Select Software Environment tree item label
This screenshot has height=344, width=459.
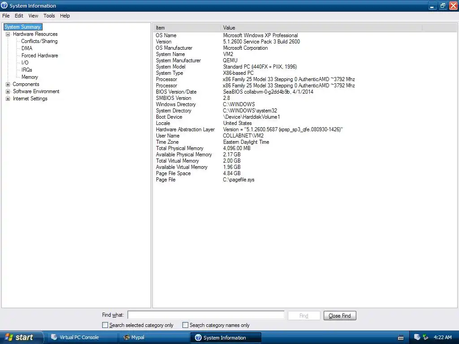36,91
